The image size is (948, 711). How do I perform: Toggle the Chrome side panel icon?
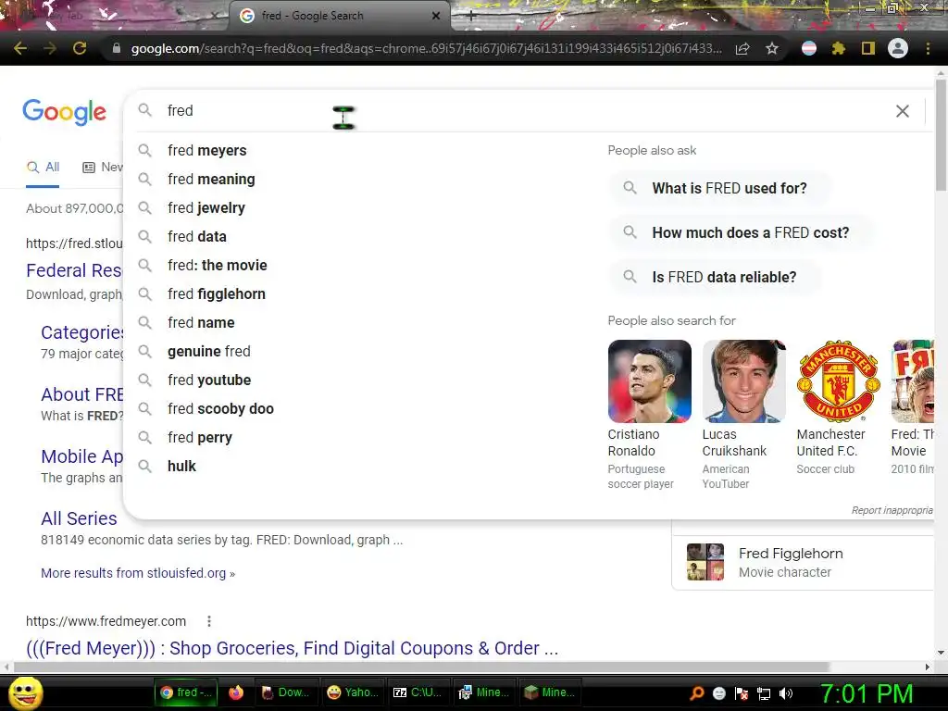coord(868,48)
